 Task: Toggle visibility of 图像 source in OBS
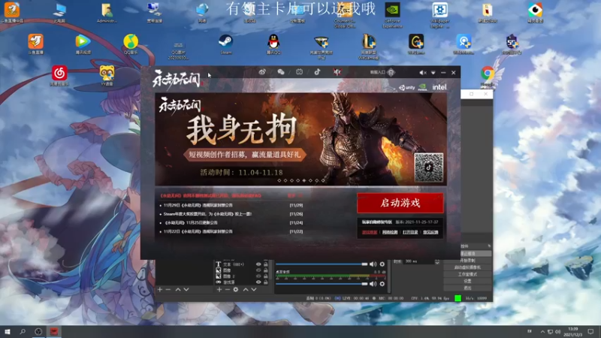click(x=258, y=270)
